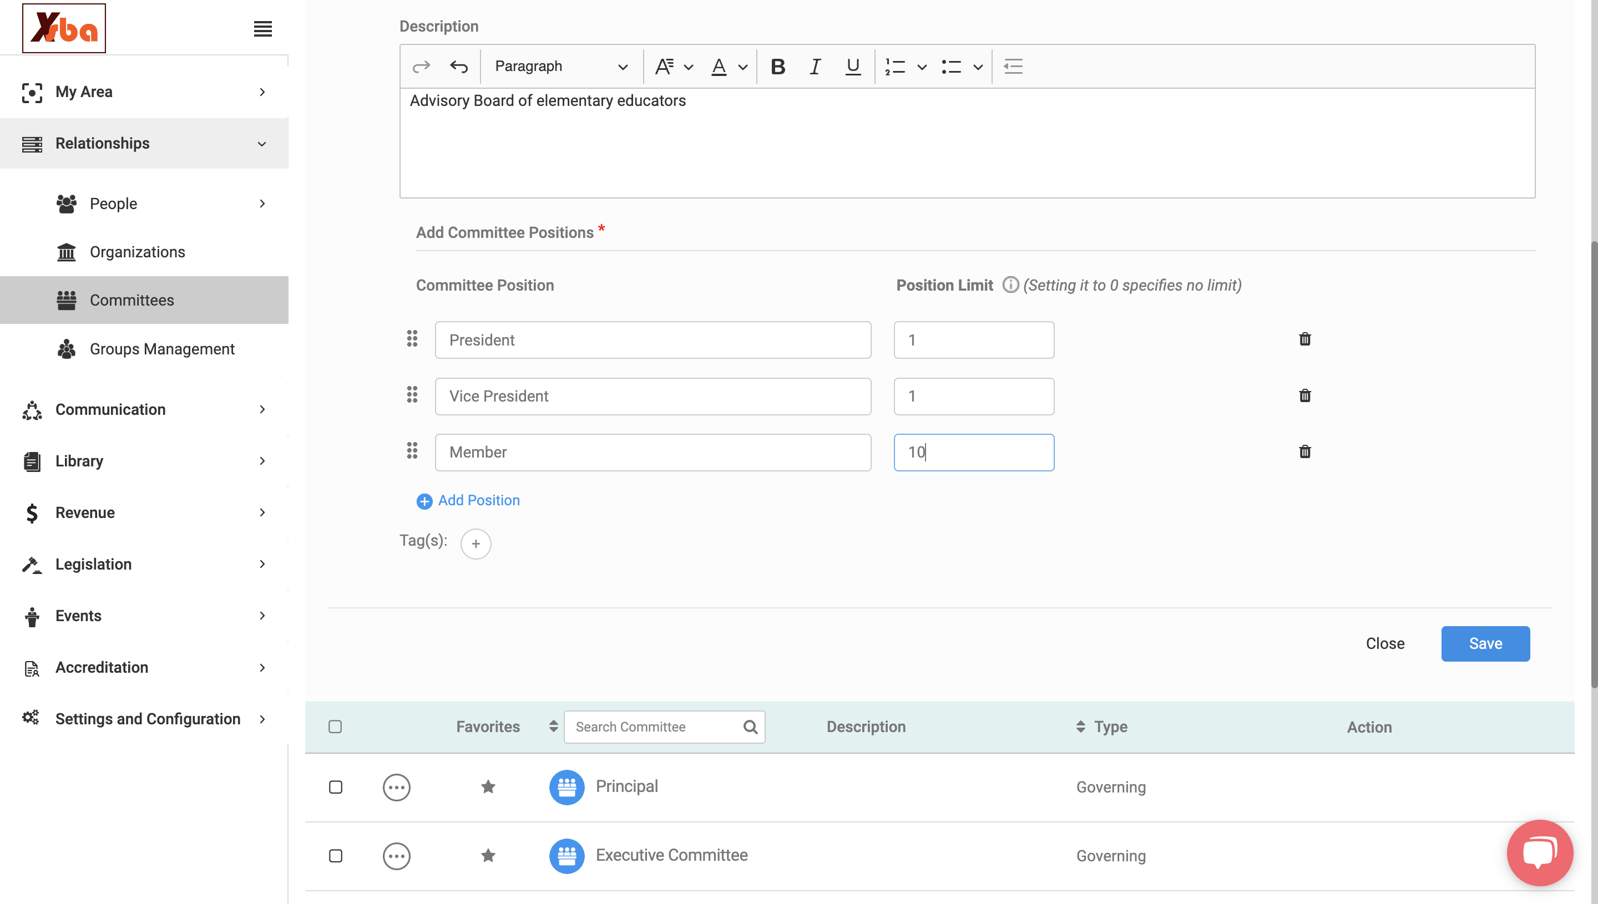This screenshot has width=1598, height=904.
Task: Delete the Member position row
Action: [1305, 451]
